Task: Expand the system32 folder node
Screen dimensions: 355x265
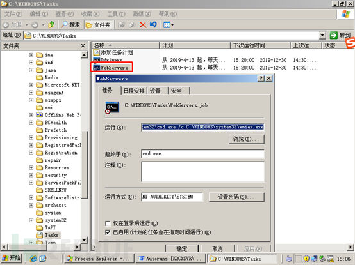Action: pos(31,220)
